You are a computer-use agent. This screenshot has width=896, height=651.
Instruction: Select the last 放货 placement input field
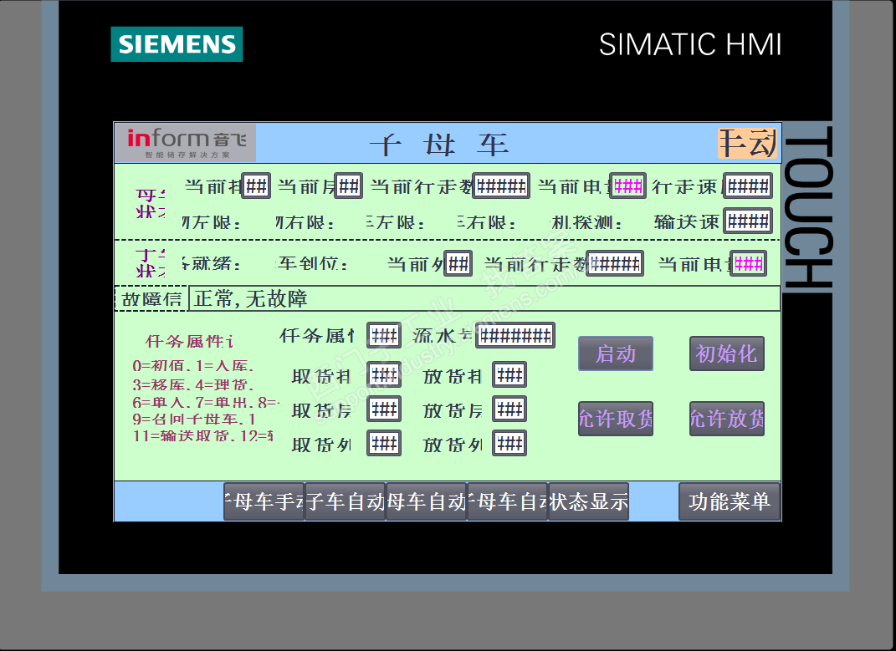(509, 443)
